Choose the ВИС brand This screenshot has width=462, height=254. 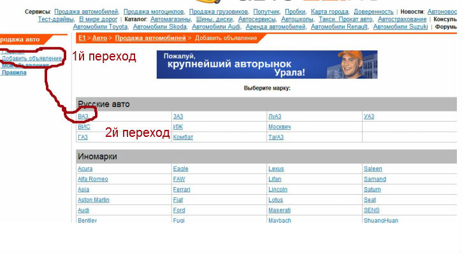point(83,127)
